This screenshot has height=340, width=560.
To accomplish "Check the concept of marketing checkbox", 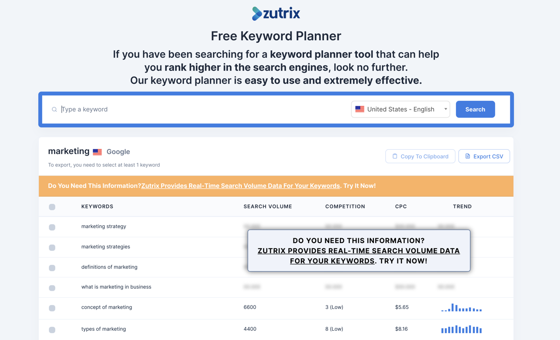I will [x=52, y=308].
